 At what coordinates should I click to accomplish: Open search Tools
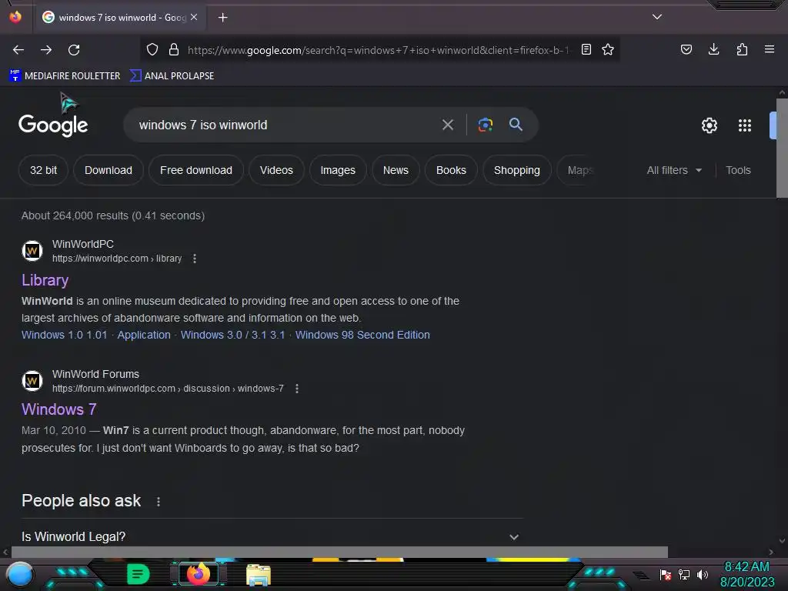click(738, 170)
